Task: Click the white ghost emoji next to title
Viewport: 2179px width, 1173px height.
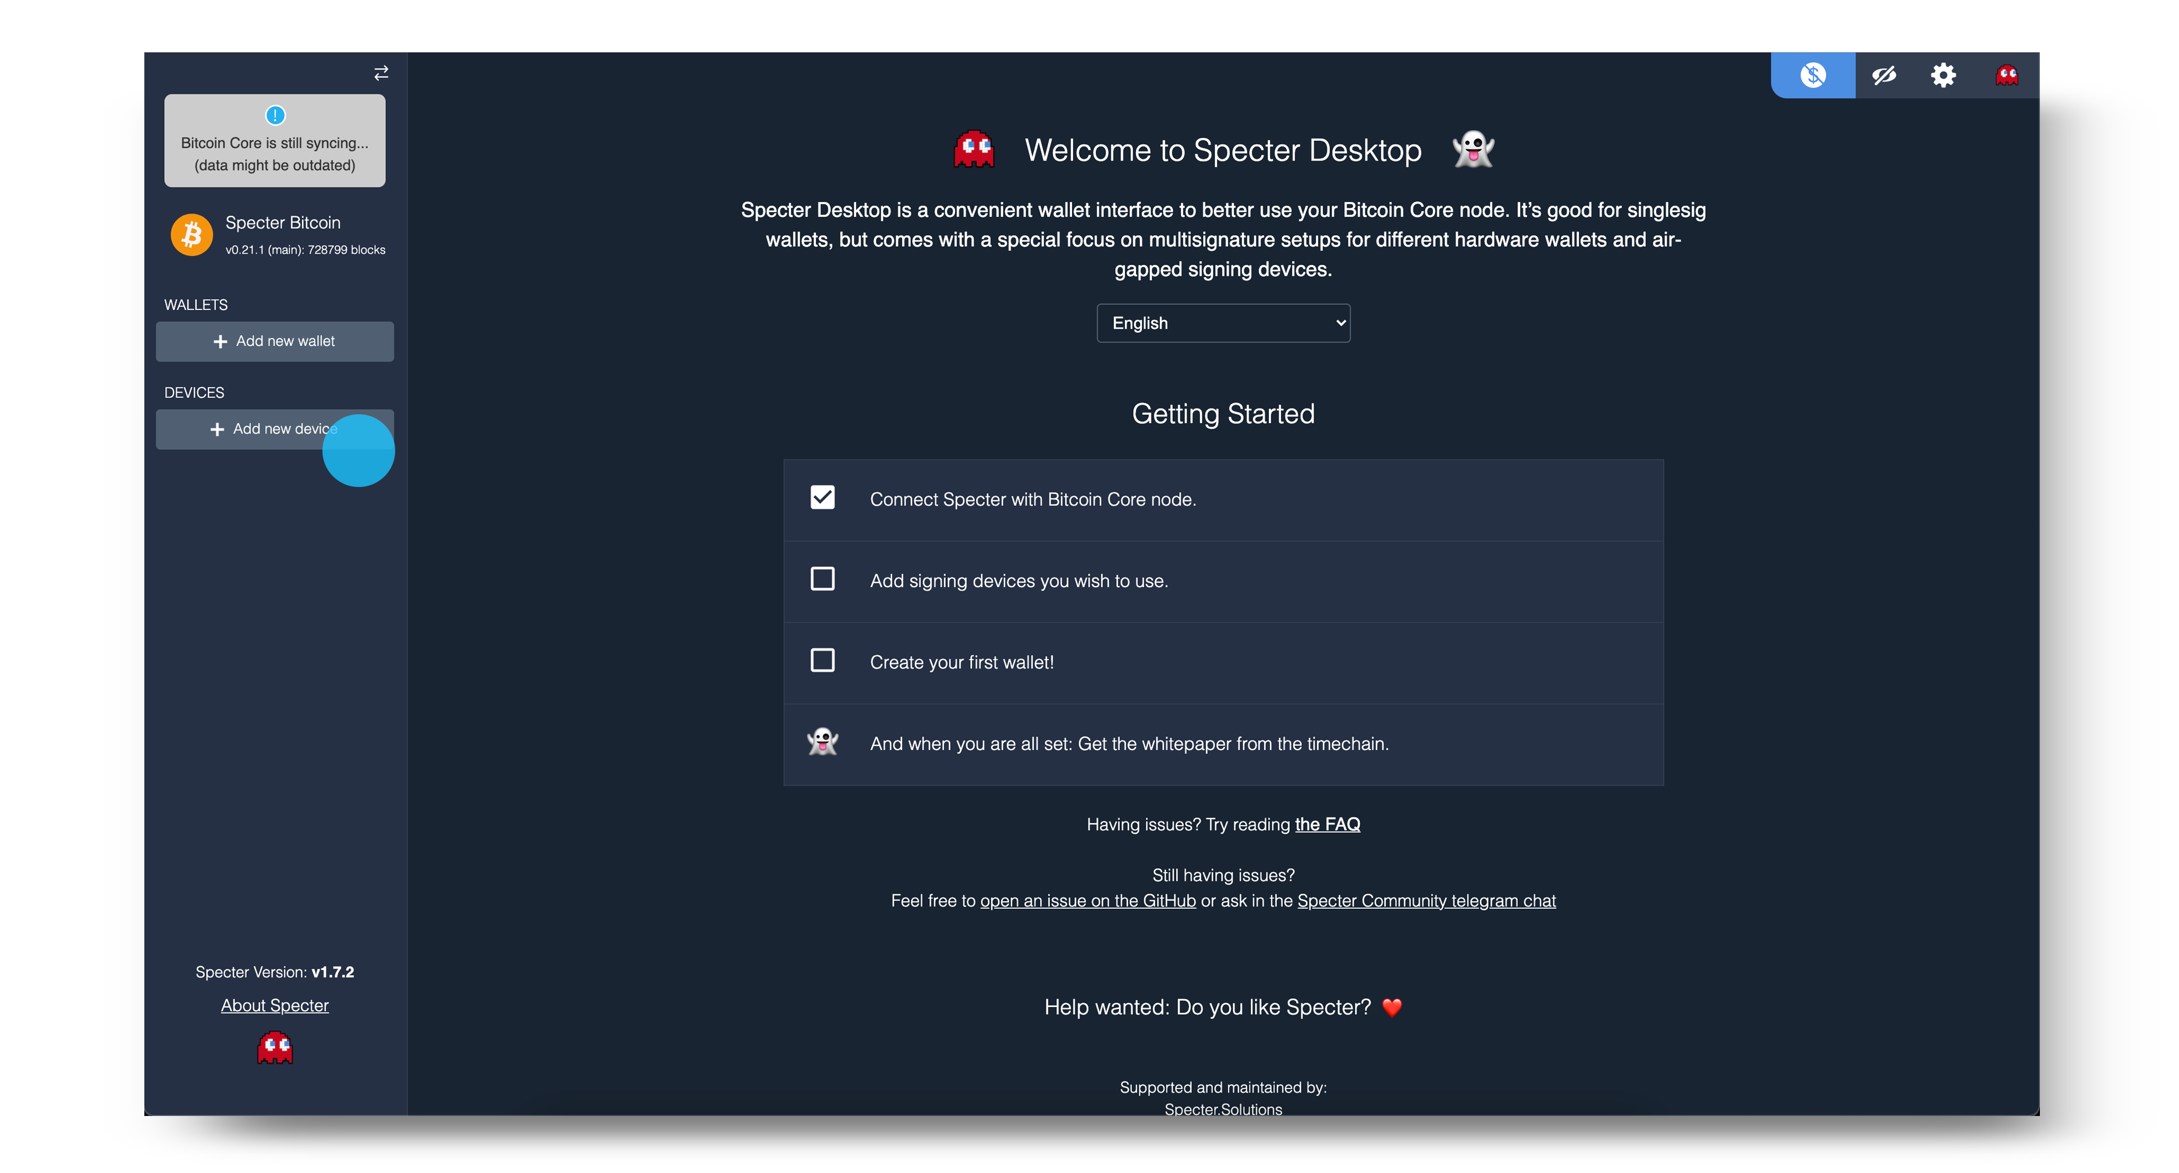Action: tap(1472, 150)
